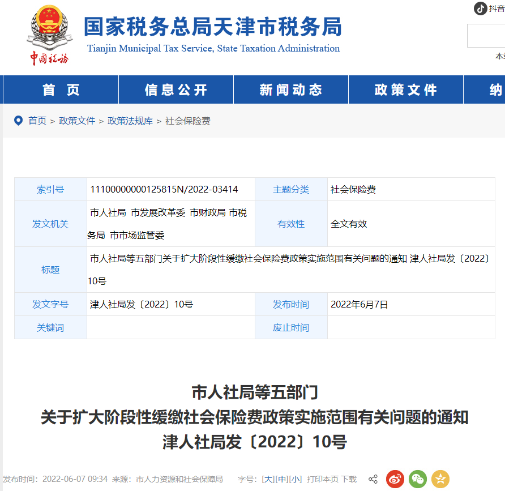The width and height of the screenshot is (505, 491).
Task: Go to 首页 via the breadcrumb link
Action: [x=38, y=121]
